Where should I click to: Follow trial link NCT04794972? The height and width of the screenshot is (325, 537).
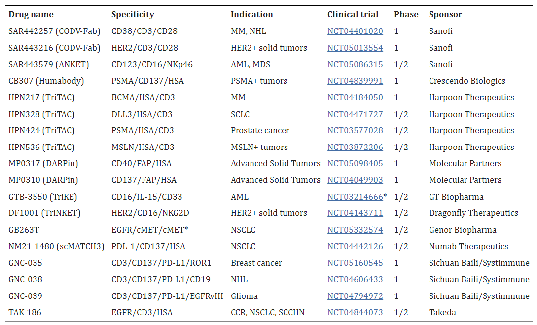355,296
